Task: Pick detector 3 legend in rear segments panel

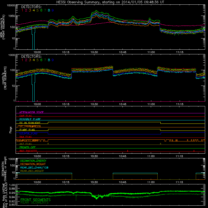Action: tap(30, 60)
